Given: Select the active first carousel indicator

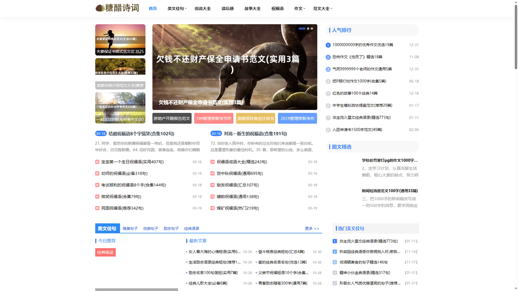Looking at the screenshot, I should point(302,28).
